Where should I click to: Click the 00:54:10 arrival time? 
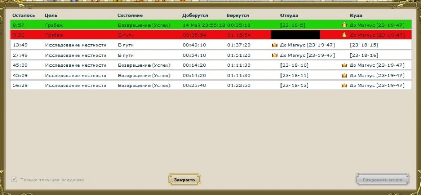click(194, 55)
